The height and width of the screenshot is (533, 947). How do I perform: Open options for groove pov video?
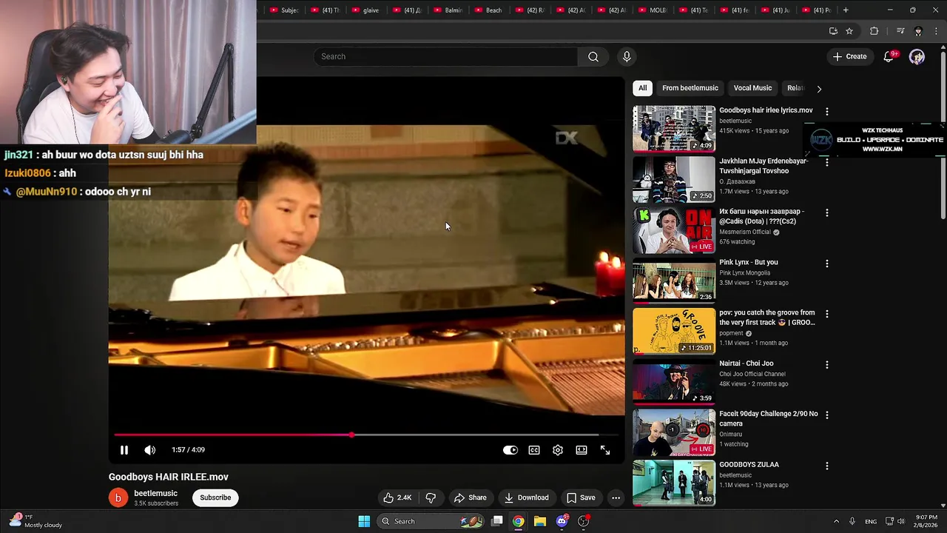pos(826,314)
